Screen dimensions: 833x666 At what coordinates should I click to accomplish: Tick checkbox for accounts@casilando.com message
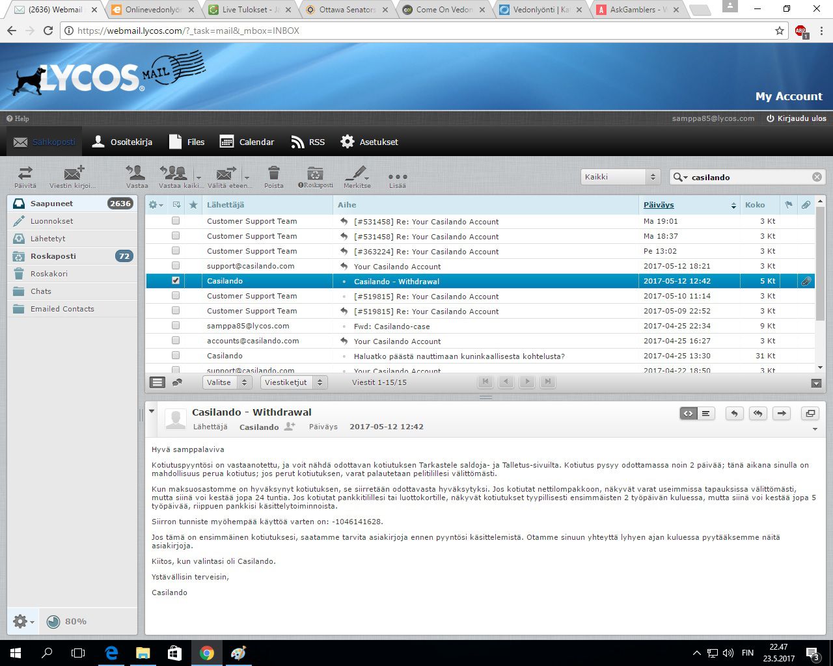(176, 341)
